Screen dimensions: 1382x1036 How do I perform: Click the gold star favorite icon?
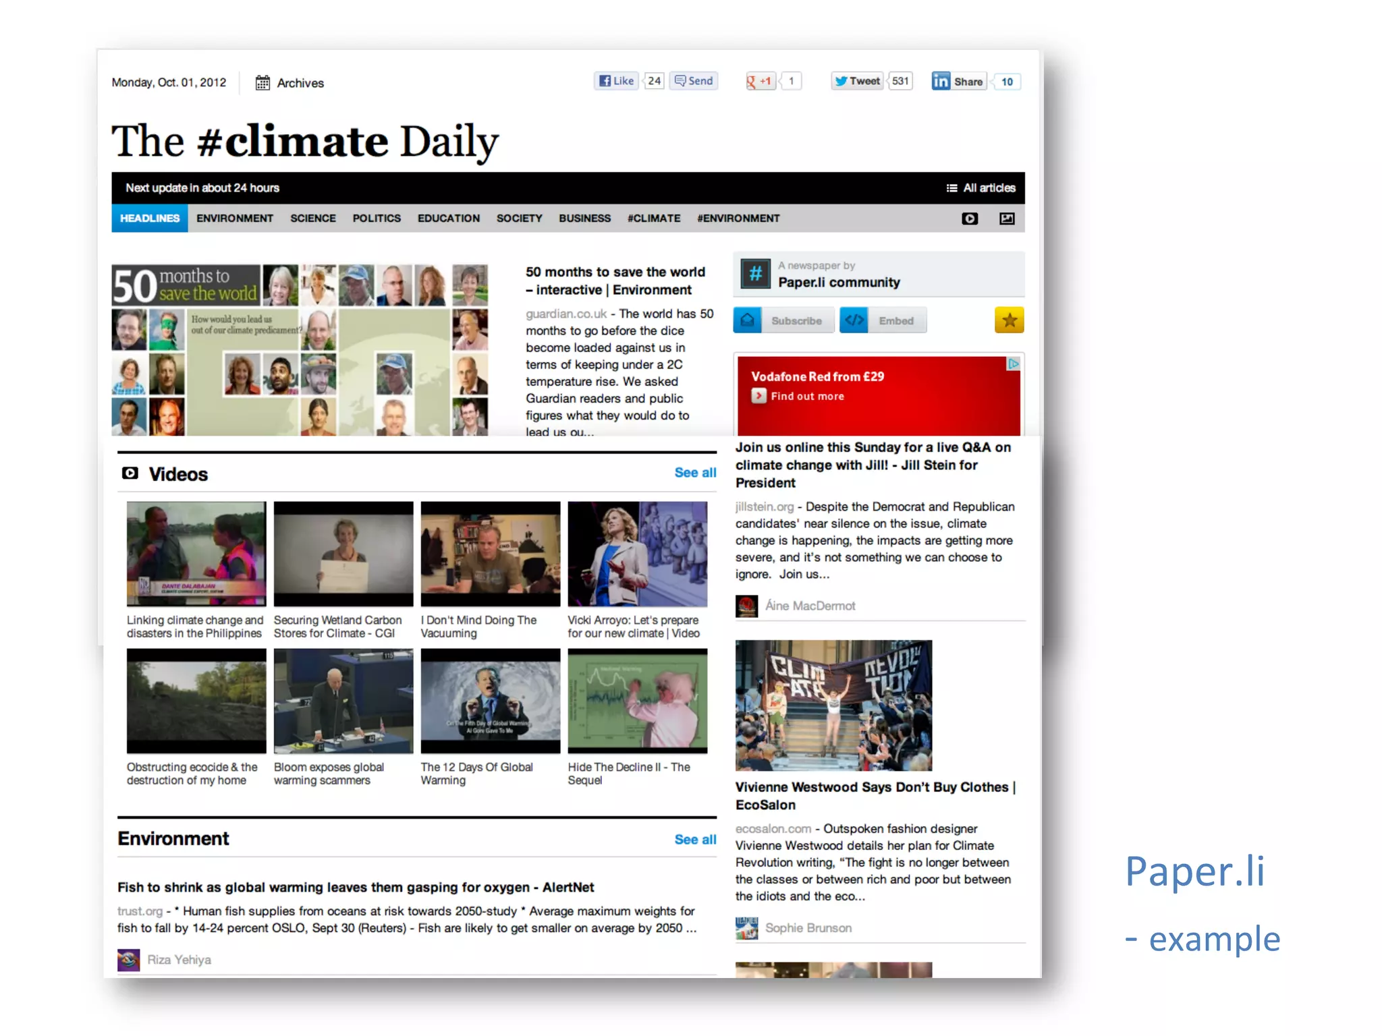(1009, 320)
